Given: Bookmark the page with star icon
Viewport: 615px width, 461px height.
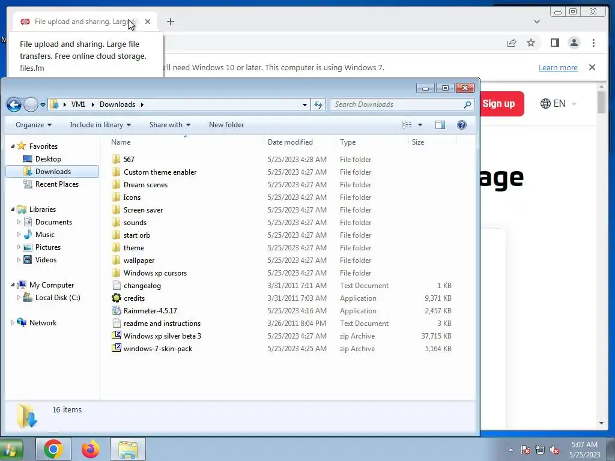Looking at the screenshot, I should (531, 43).
